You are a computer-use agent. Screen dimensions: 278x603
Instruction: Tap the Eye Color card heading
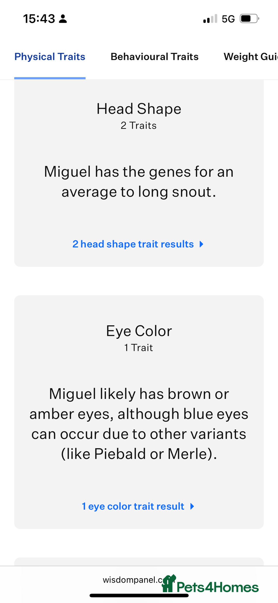[139, 331]
